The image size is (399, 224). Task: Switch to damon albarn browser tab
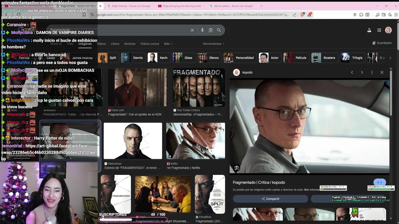point(231,6)
